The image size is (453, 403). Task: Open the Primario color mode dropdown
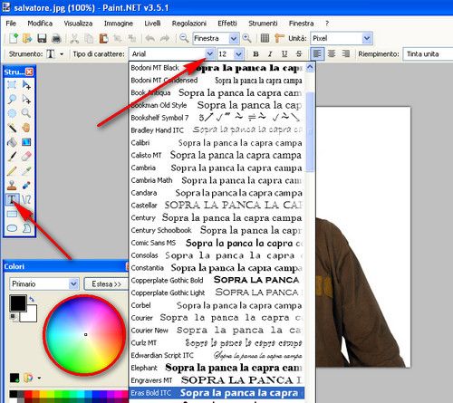pos(73,283)
